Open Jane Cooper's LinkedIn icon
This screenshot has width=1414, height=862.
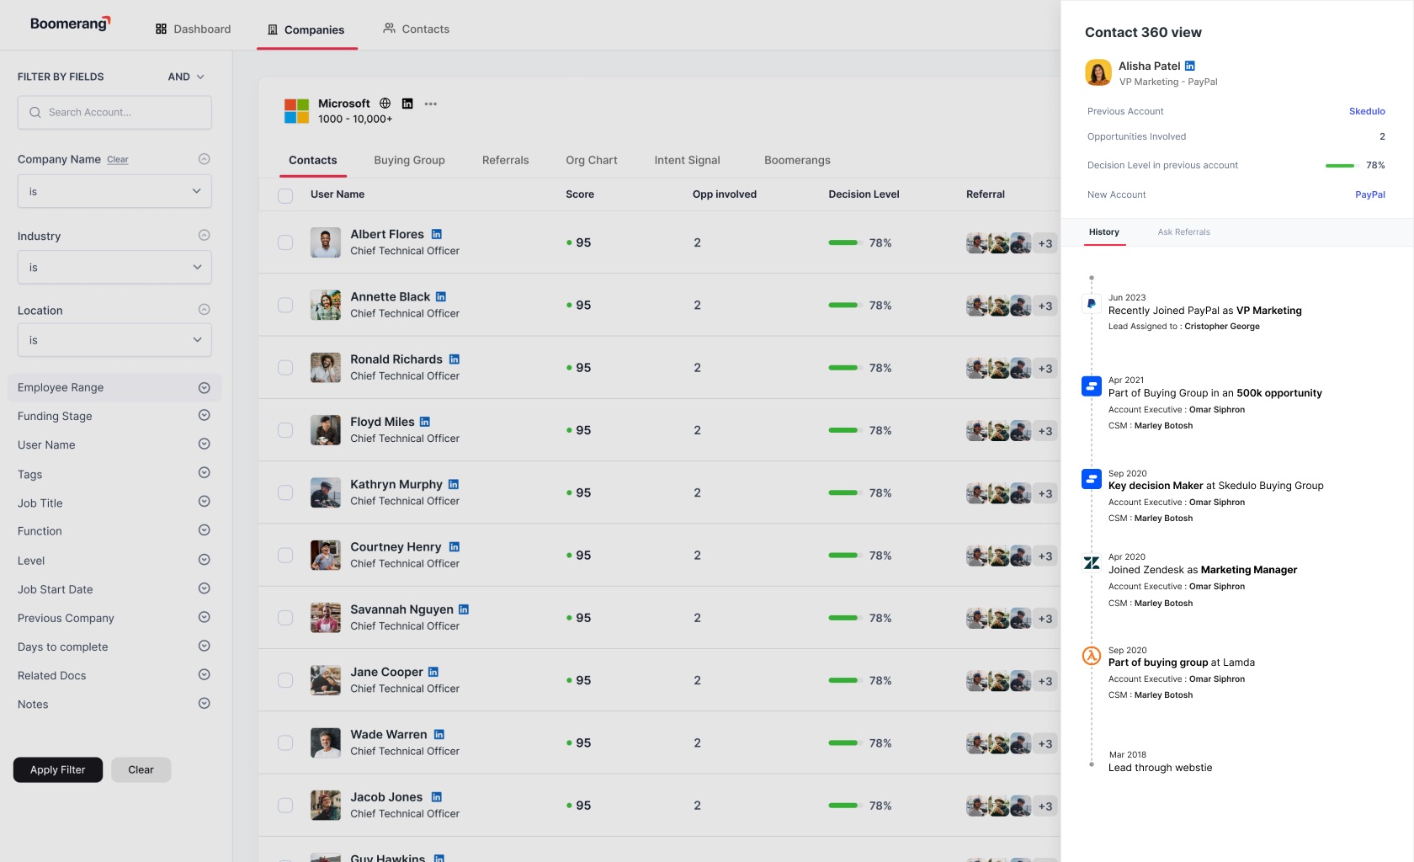tap(433, 672)
